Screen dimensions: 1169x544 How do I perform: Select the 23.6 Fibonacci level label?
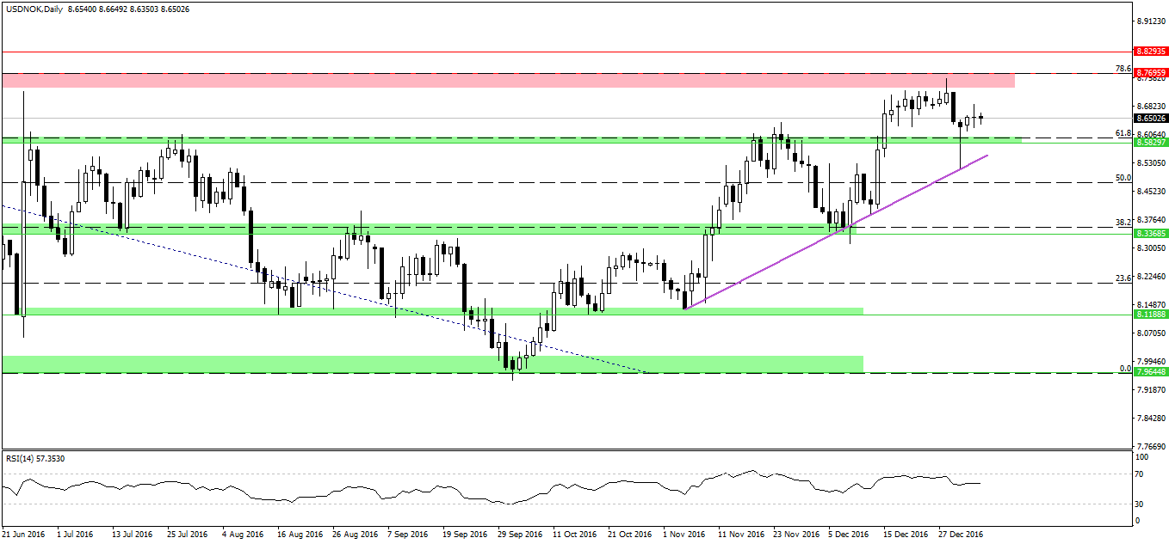(1122, 278)
